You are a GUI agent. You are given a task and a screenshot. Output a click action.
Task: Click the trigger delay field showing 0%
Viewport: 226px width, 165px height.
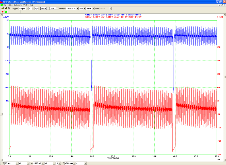tap(53, 9)
